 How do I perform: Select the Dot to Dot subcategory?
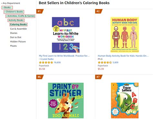point(15,37)
